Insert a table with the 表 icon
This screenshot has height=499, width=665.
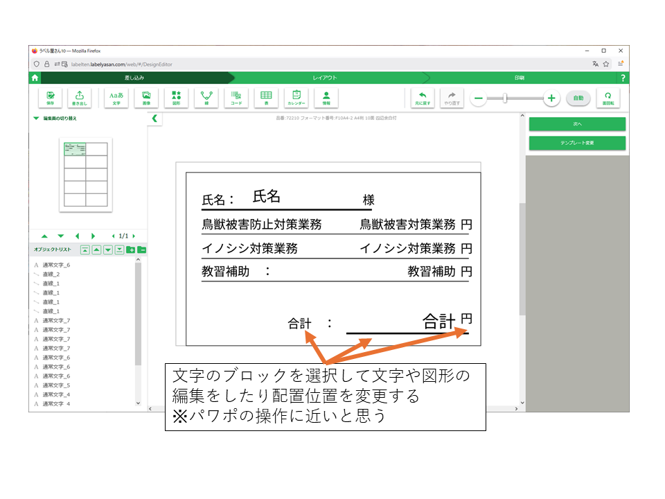[266, 98]
